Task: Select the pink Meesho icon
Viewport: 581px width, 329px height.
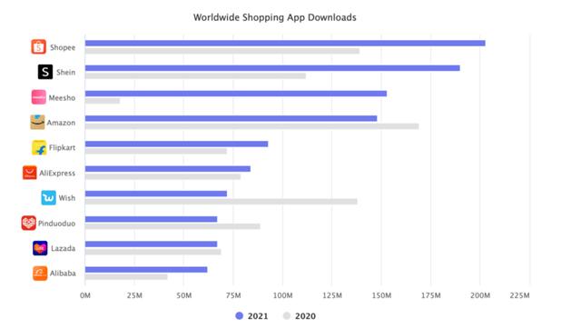Action: tap(38, 97)
